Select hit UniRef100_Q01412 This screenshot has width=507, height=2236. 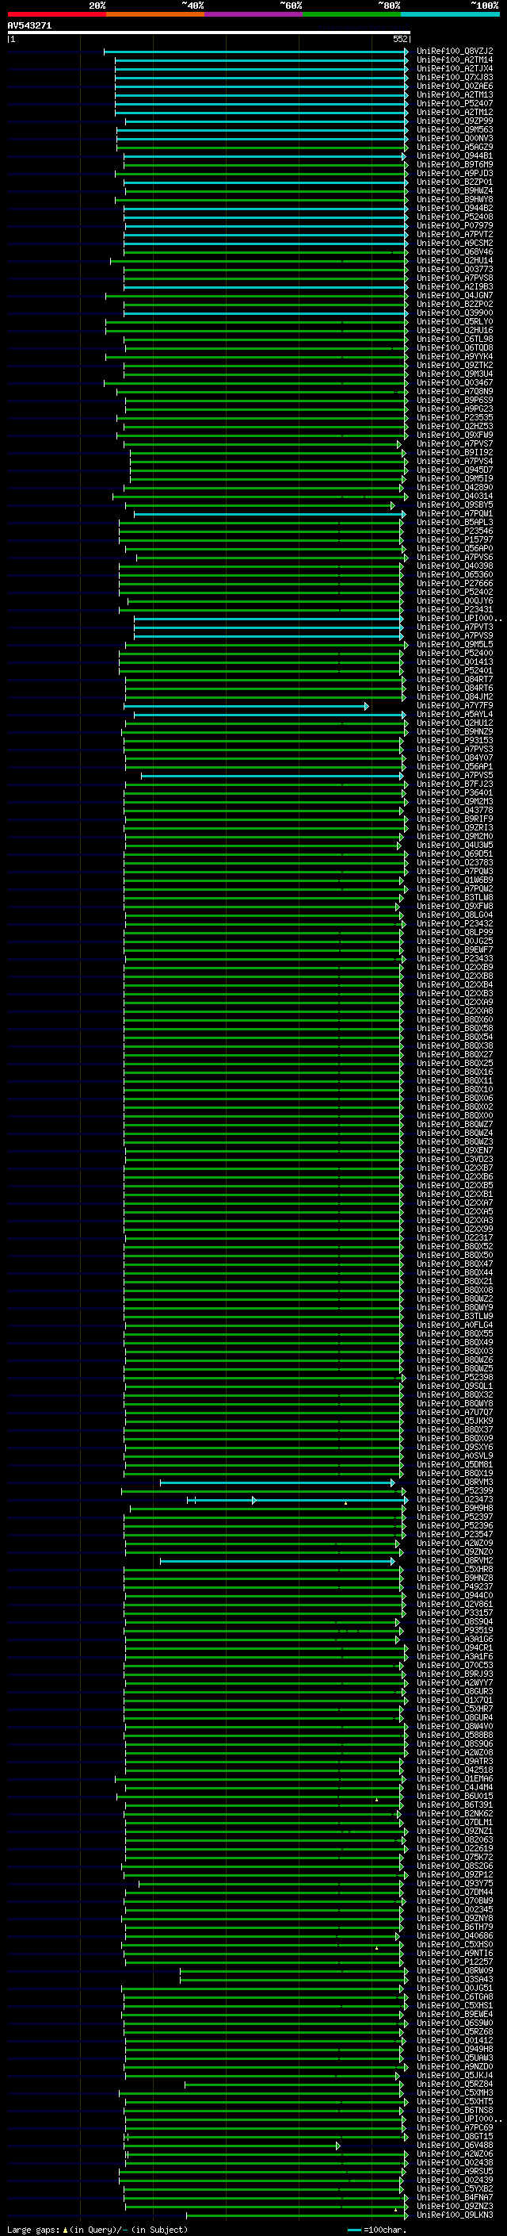tap(455, 2041)
